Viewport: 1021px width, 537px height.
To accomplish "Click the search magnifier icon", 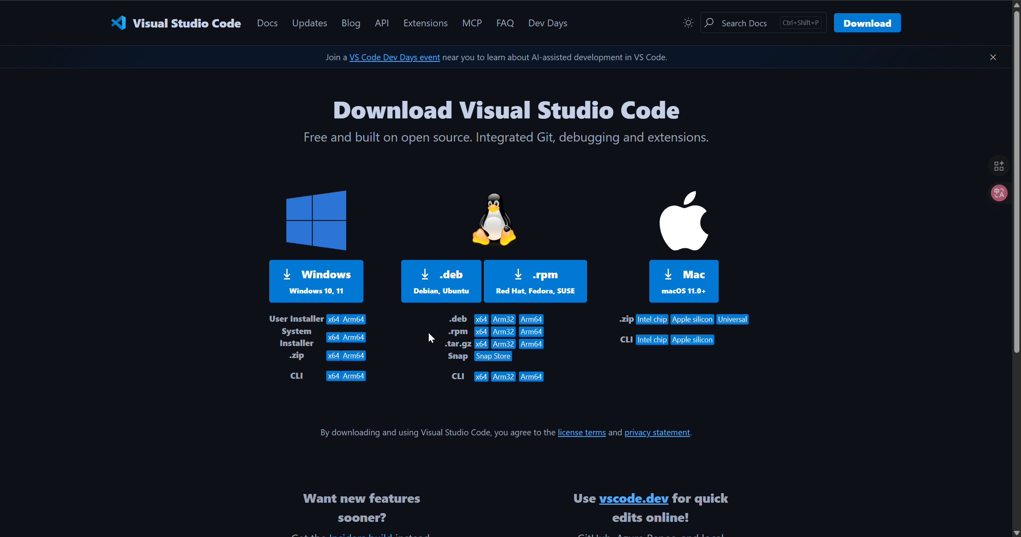I will coord(709,23).
